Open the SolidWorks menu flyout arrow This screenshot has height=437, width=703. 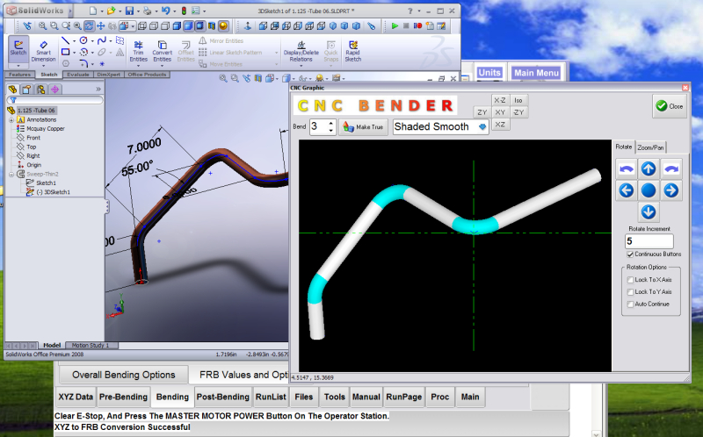pos(70,11)
